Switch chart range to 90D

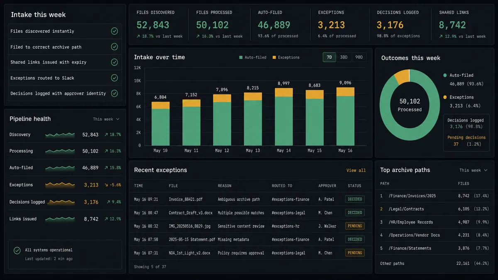(x=359, y=57)
